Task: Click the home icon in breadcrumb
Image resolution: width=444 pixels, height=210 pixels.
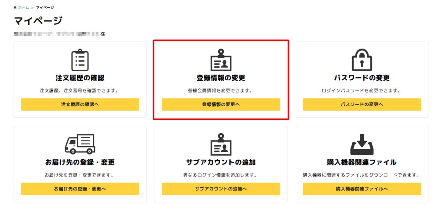Action: point(16,8)
